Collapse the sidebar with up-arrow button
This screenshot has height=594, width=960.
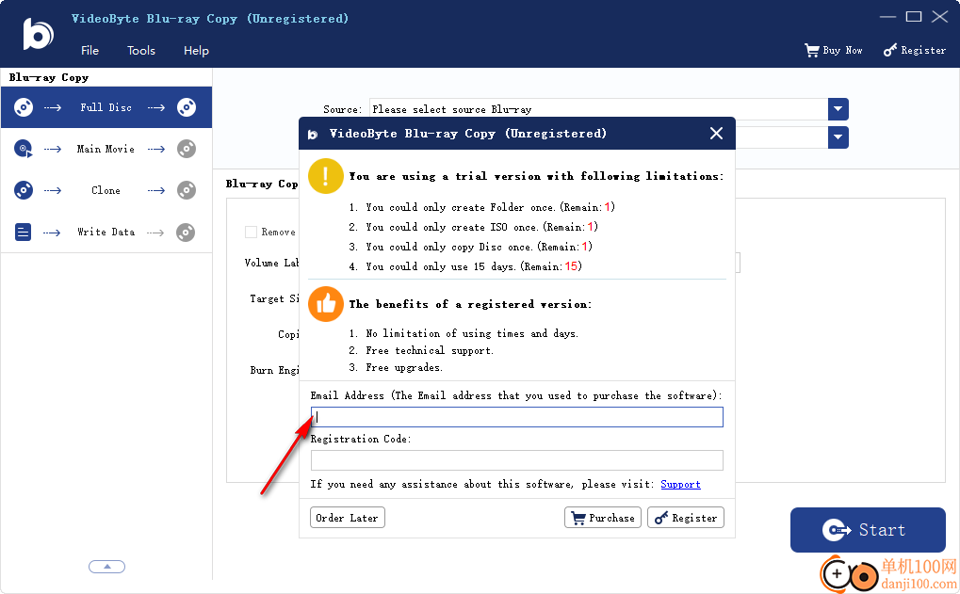107,567
